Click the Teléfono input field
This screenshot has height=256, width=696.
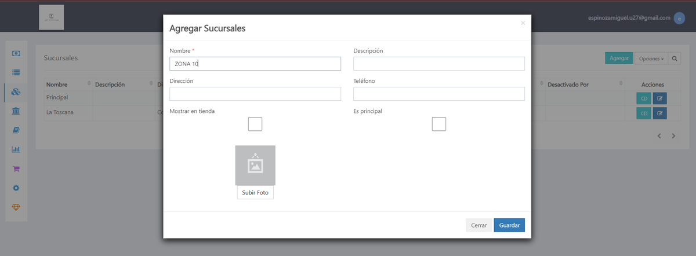pyautogui.click(x=439, y=94)
